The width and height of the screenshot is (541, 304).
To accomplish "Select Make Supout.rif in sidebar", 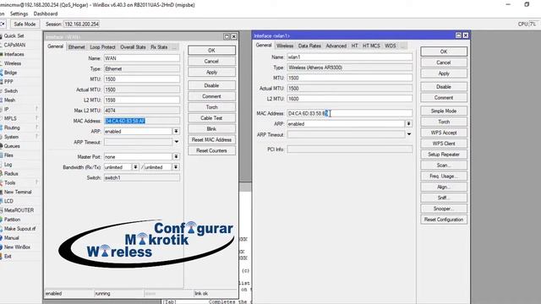I will tap(19, 229).
